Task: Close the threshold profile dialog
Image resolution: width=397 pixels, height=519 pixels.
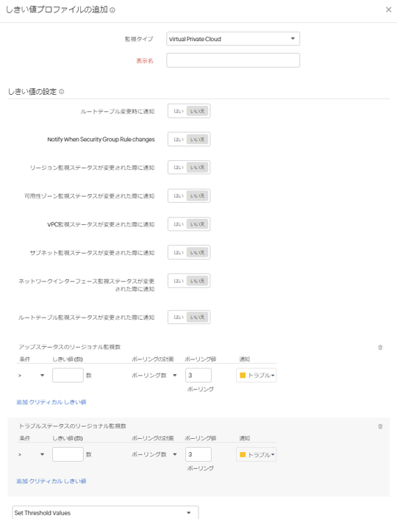Action: pos(388,10)
